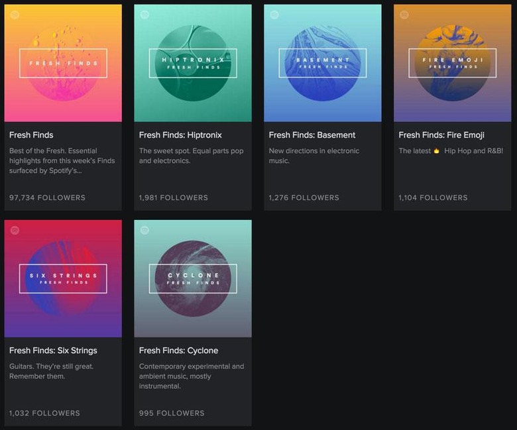517x430 pixels.
Task: Click '1,276 FOLLOWERS' count
Action: coord(304,197)
